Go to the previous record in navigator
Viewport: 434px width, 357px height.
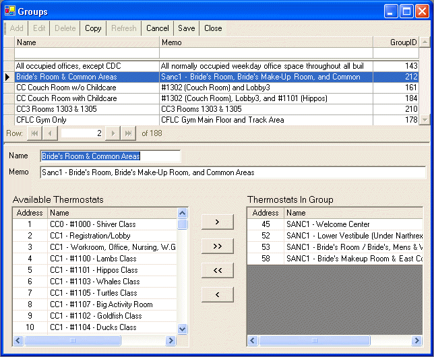pyautogui.click(x=49, y=133)
